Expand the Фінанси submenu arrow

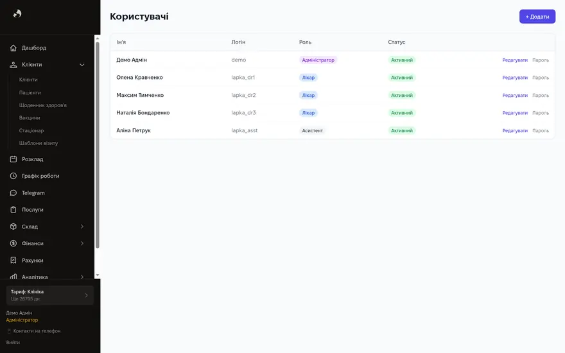click(82, 243)
